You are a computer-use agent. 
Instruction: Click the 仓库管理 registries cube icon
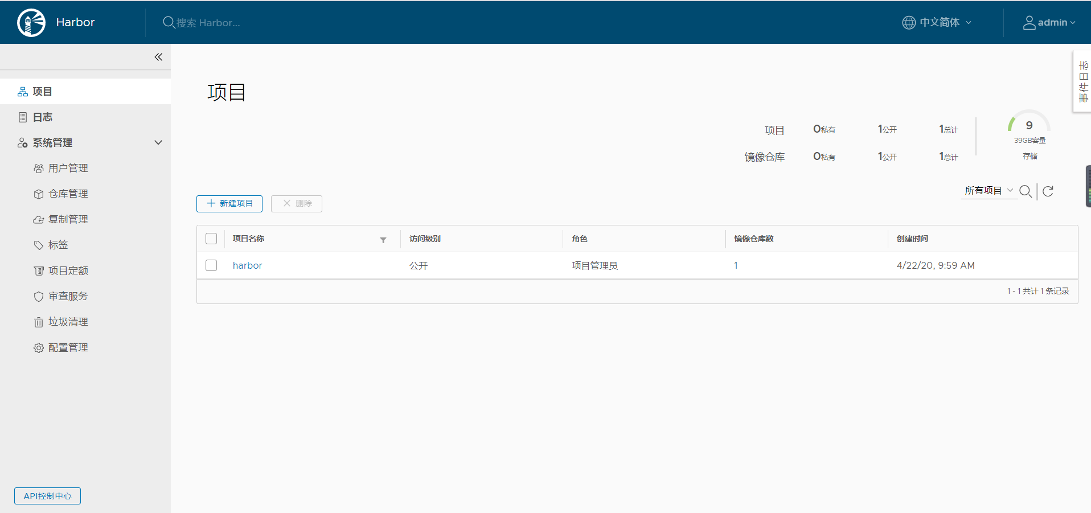point(39,194)
